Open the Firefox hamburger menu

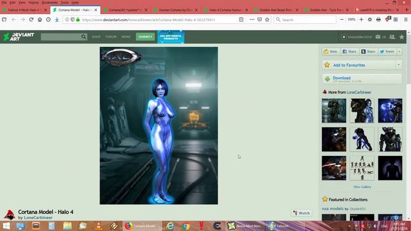tap(406, 20)
